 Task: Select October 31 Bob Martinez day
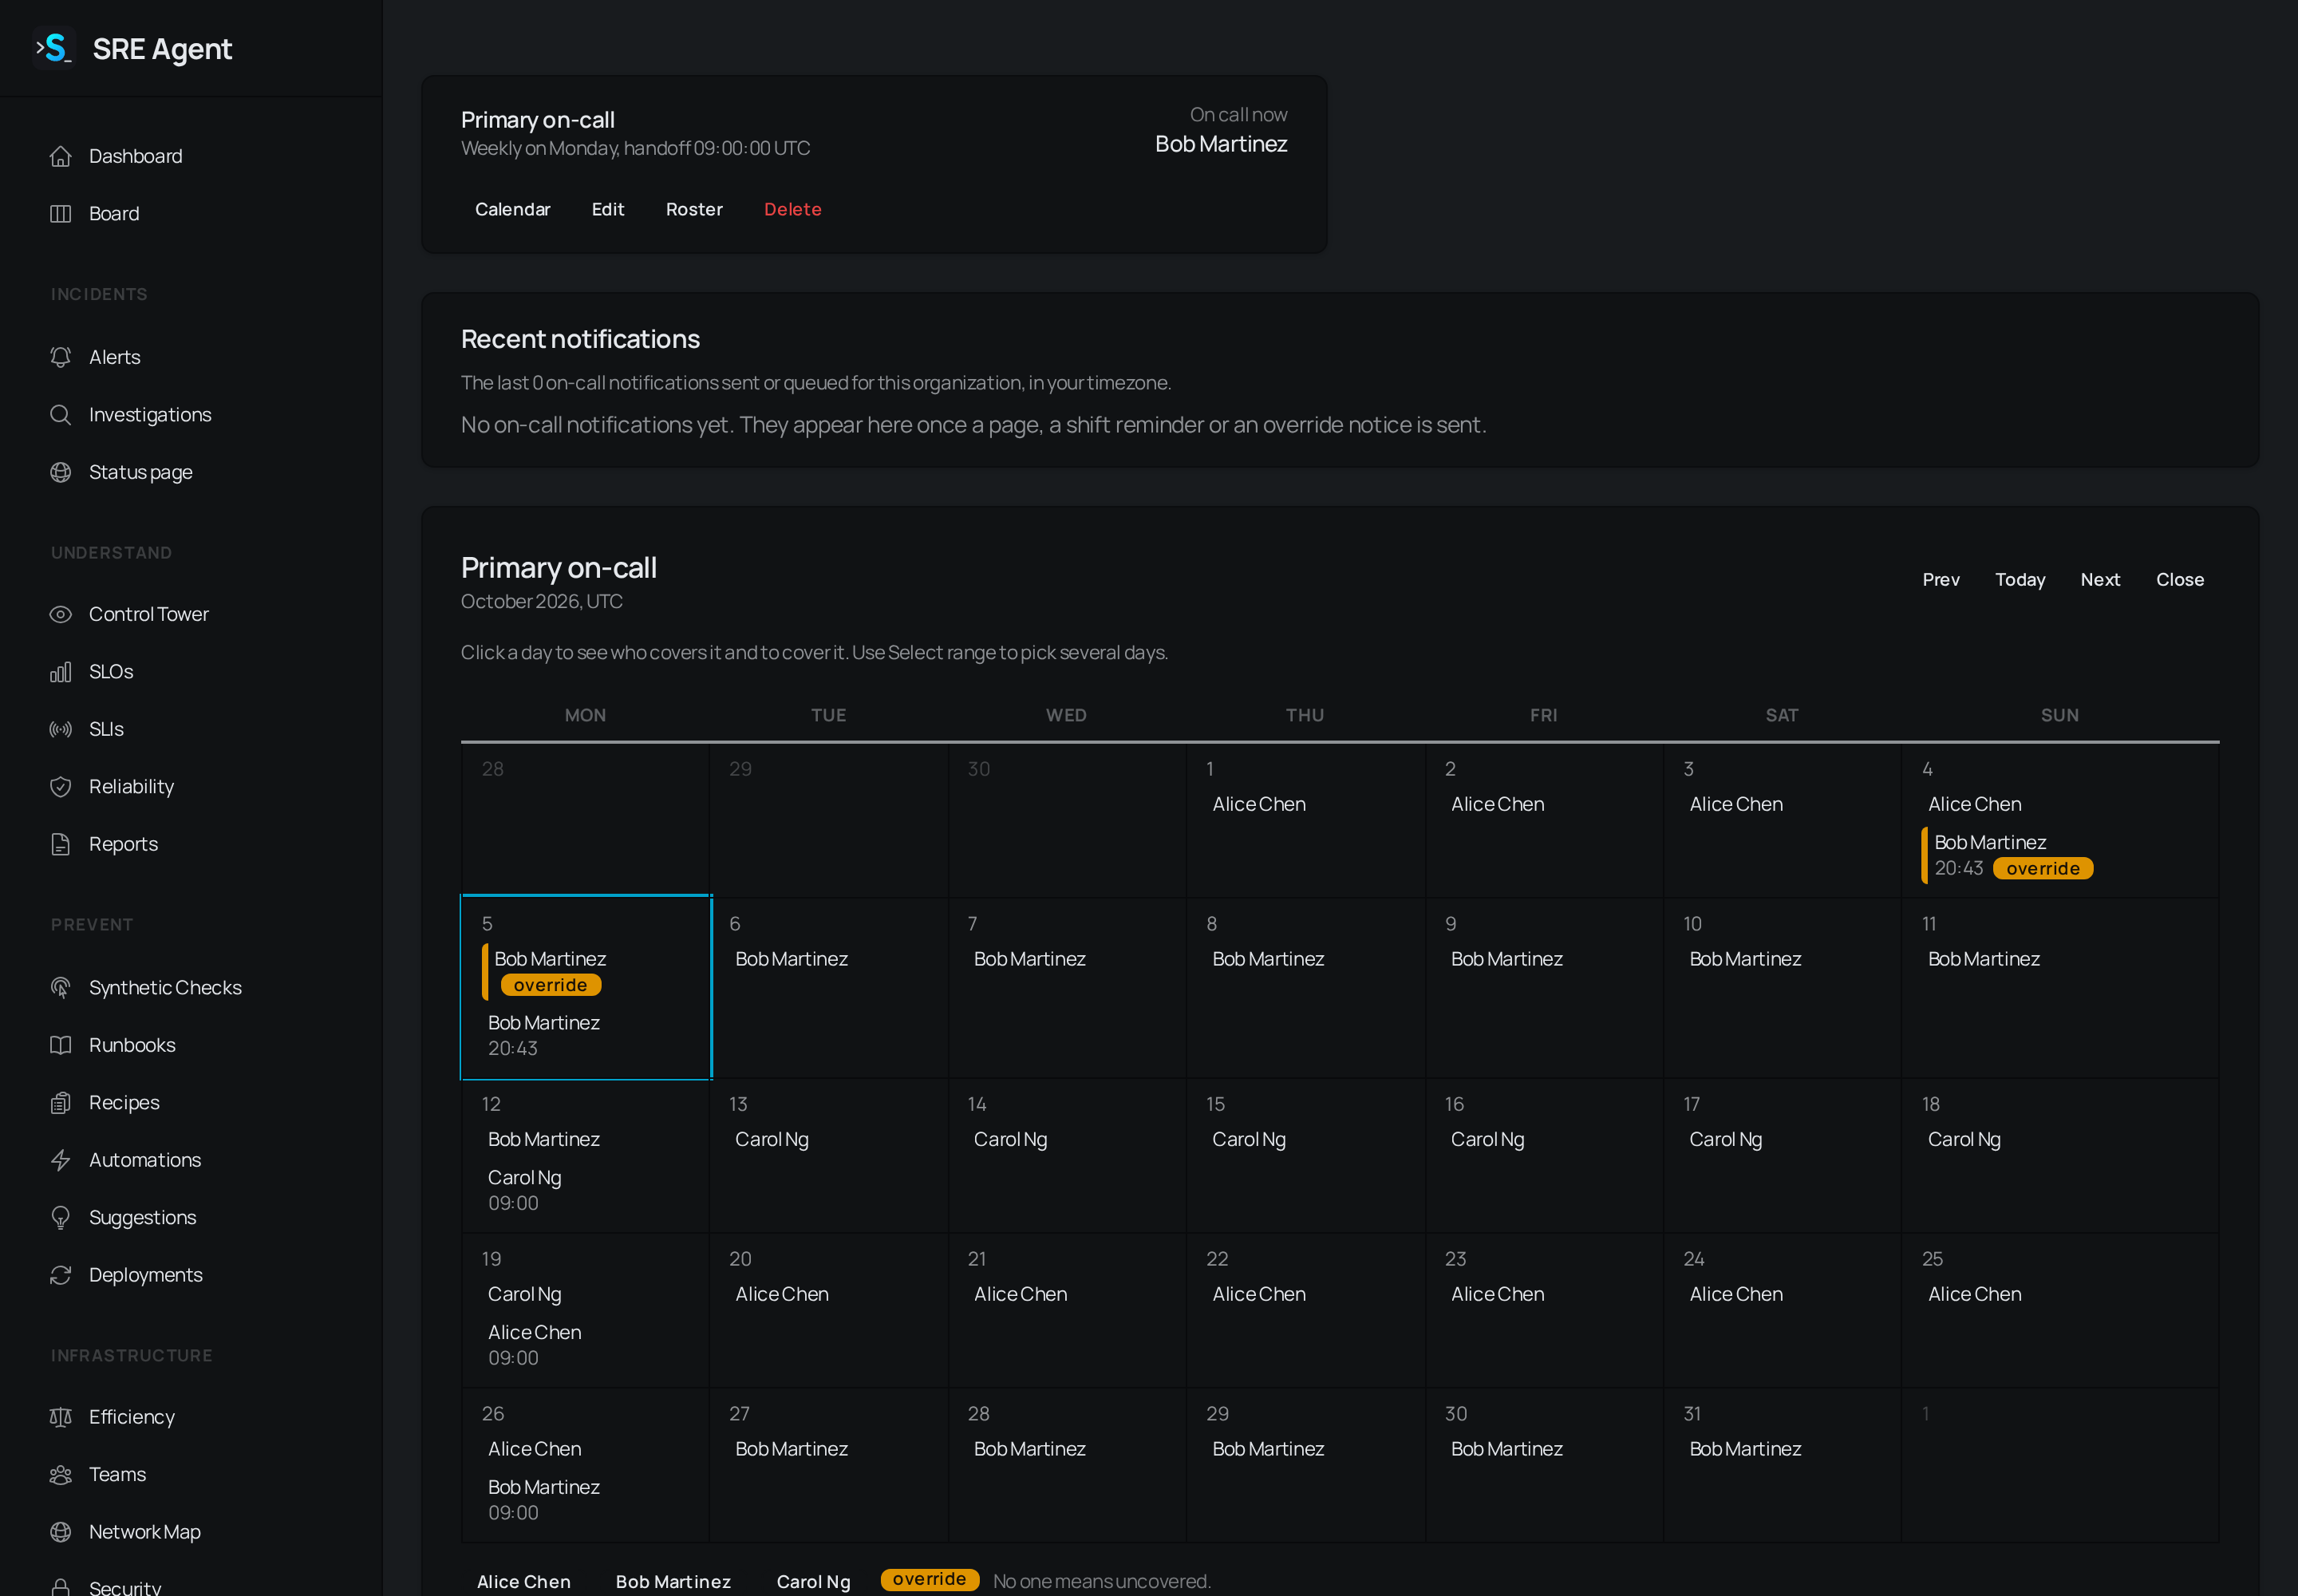[1782, 1466]
